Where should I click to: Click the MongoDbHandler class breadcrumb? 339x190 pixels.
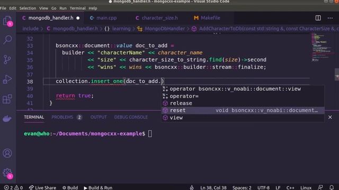(x=161, y=28)
